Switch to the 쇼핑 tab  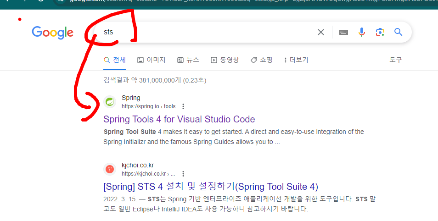[261, 60]
